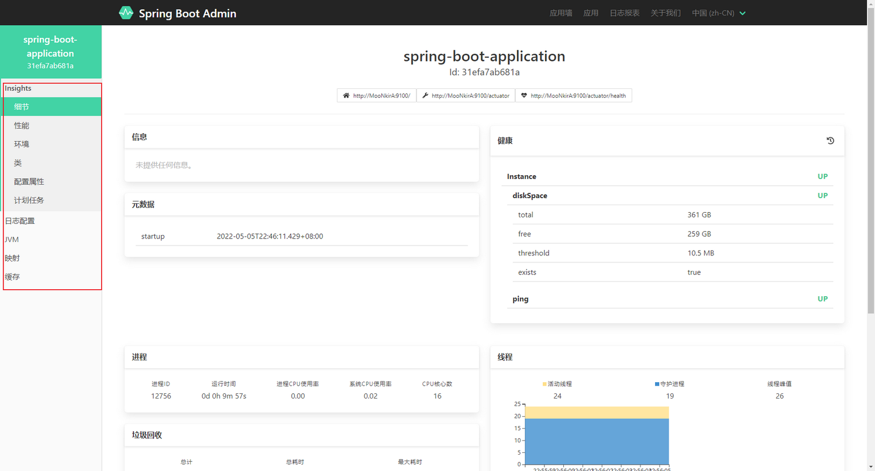
Task: Open the health history clock icon
Action: [830, 141]
